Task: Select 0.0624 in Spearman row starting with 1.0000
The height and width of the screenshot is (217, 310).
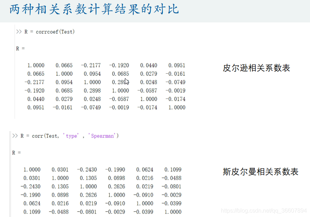Action: point(145,170)
